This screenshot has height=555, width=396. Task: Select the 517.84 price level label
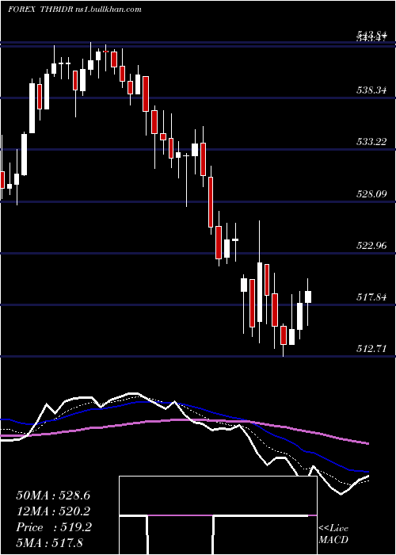coord(371,297)
